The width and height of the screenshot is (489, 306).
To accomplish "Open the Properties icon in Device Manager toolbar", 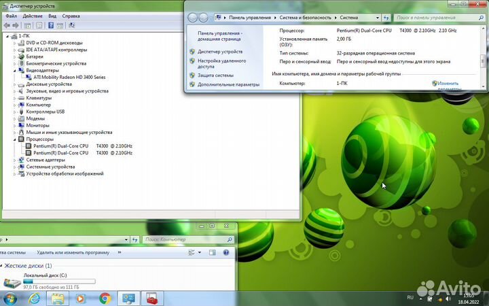I will coord(39,25).
